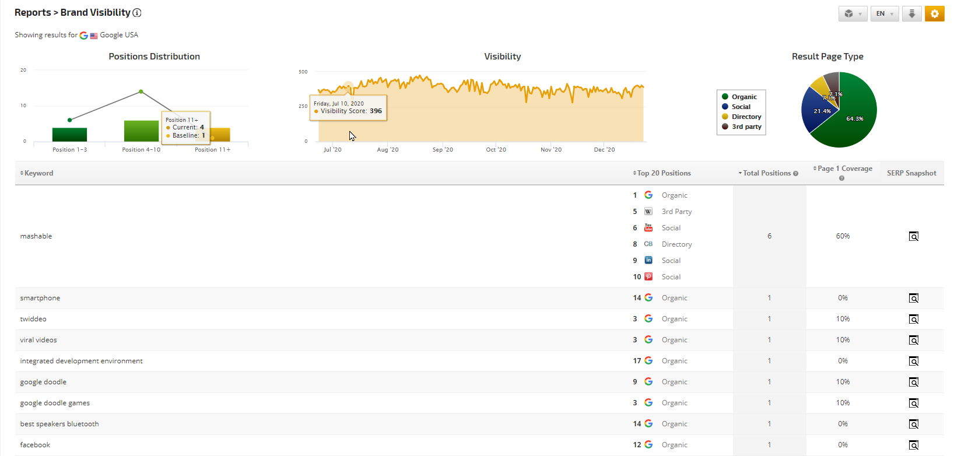Click the download report arrow icon
The width and height of the screenshot is (954, 456).
(x=911, y=13)
